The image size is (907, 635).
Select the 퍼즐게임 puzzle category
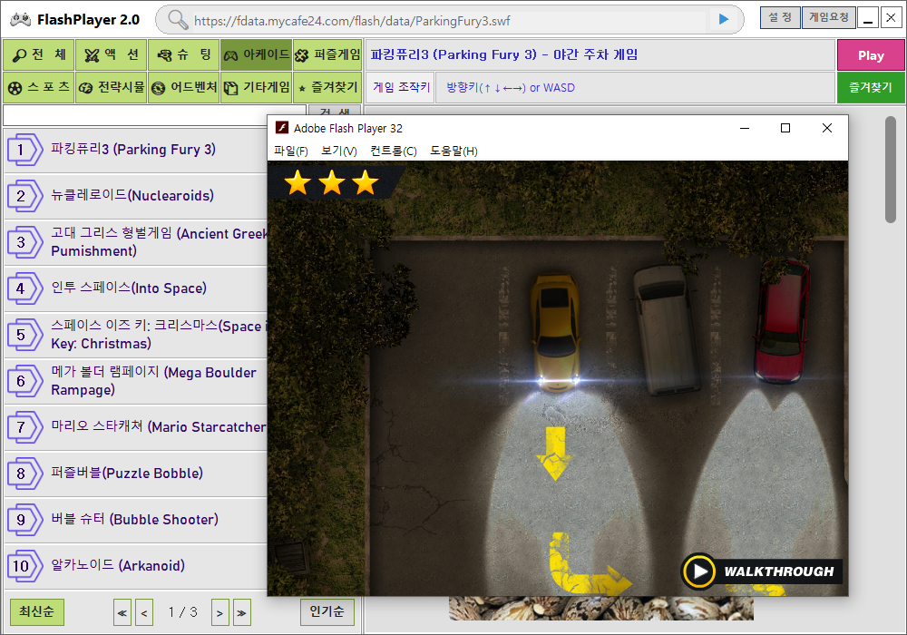click(327, 55)
